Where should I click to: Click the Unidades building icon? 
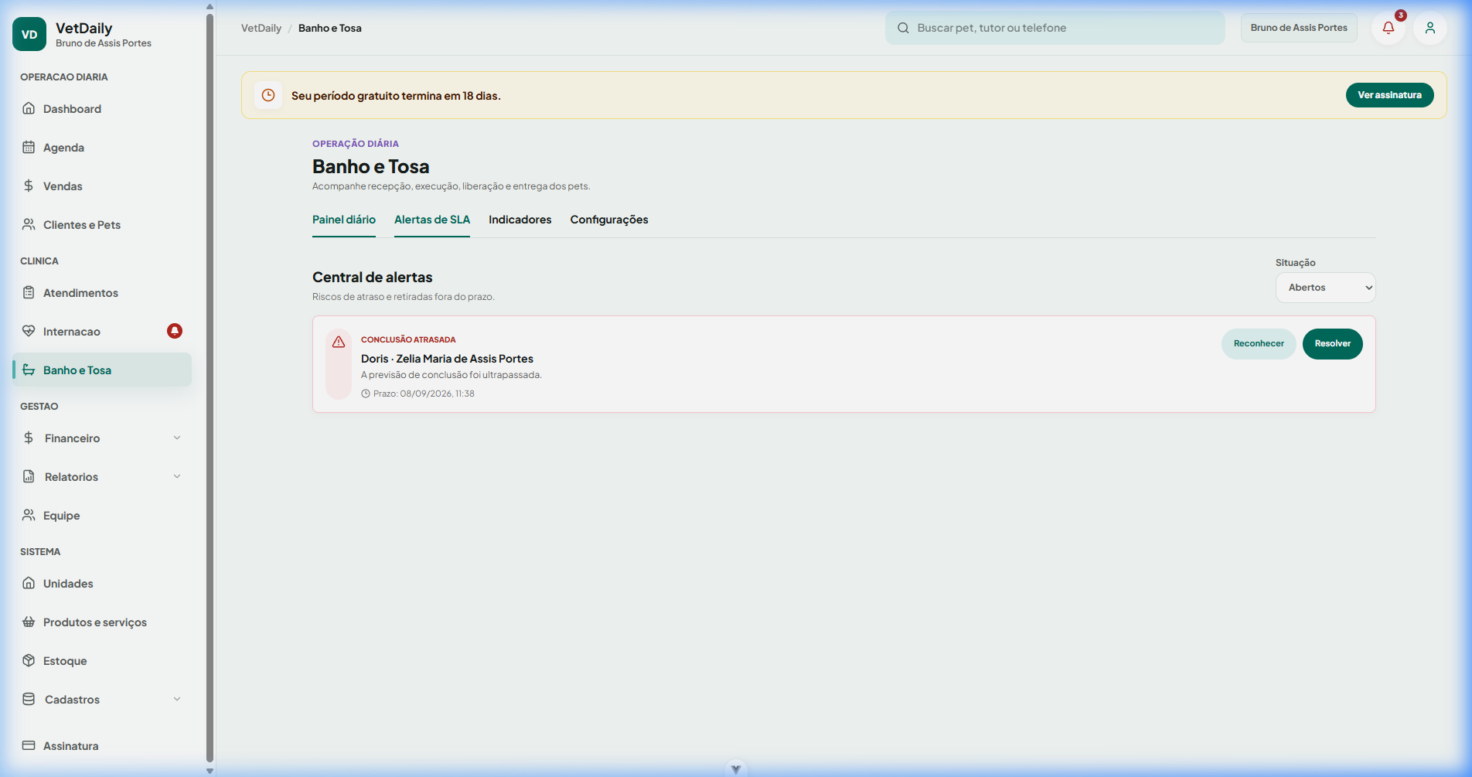click(x=29, y=583)
